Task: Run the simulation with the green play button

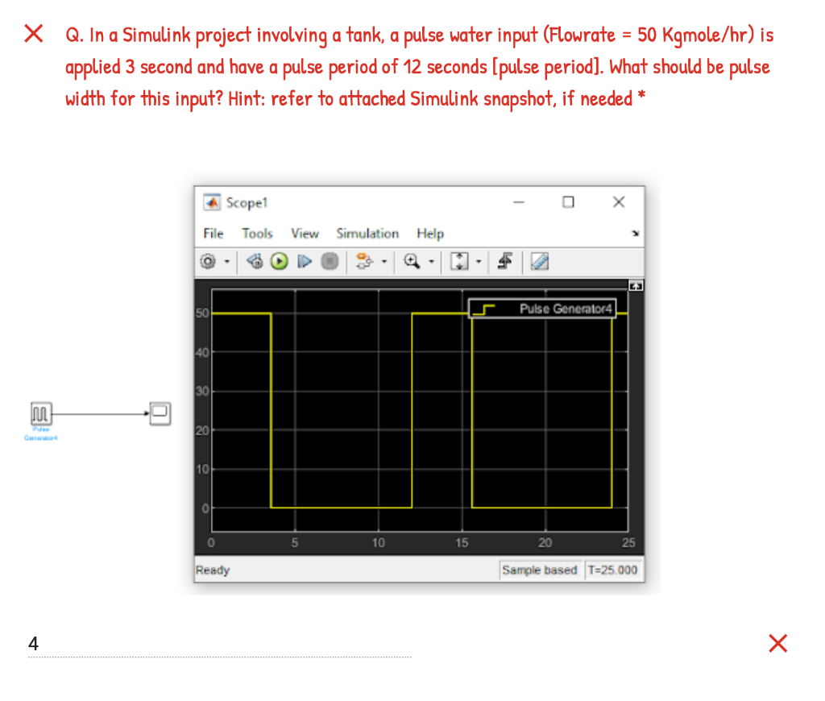Action: point(280,261)
